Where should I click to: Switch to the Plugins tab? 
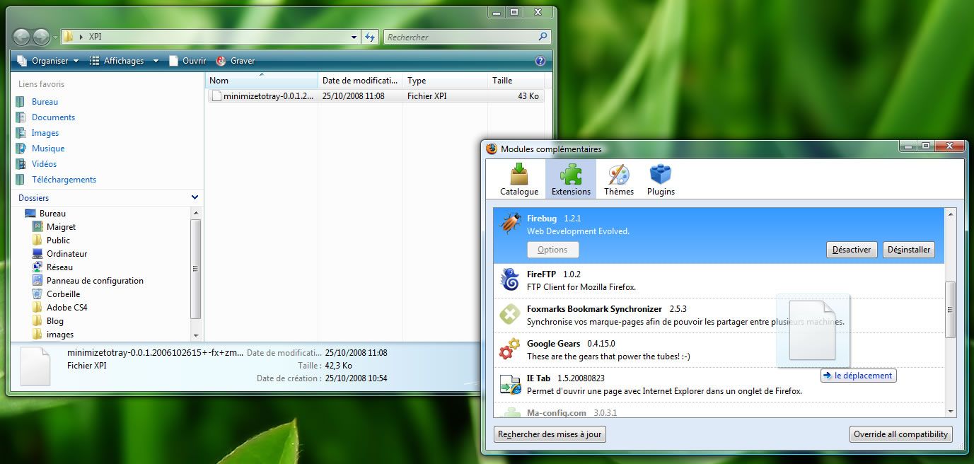point(661,179)
